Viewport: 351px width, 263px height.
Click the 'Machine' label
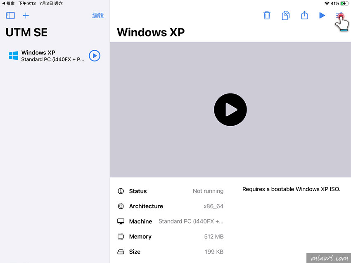[140, 221]
